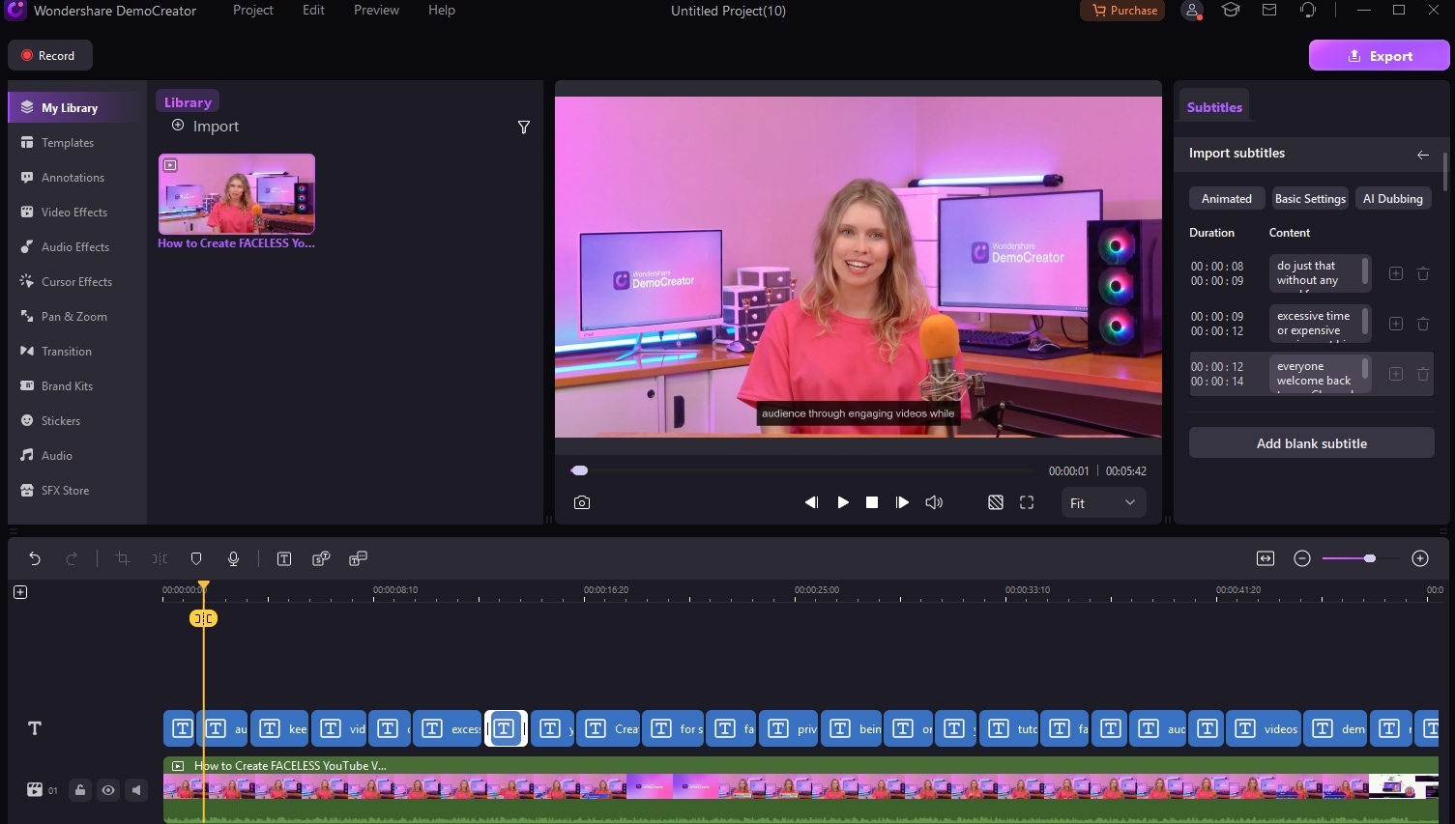Click the Record button

point(50,56)
